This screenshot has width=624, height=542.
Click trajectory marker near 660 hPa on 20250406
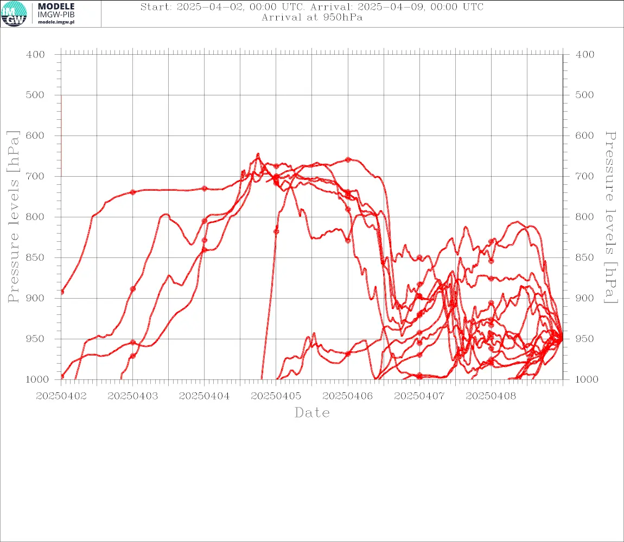[x=348, y=160]
